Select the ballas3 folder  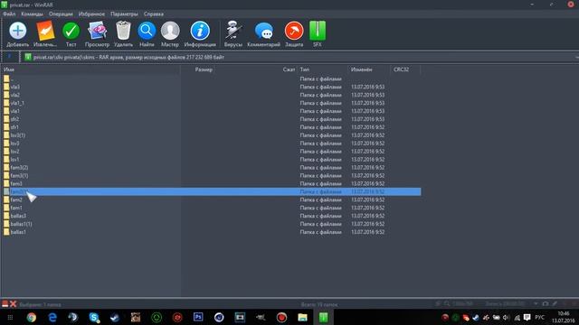click(211, 216)
